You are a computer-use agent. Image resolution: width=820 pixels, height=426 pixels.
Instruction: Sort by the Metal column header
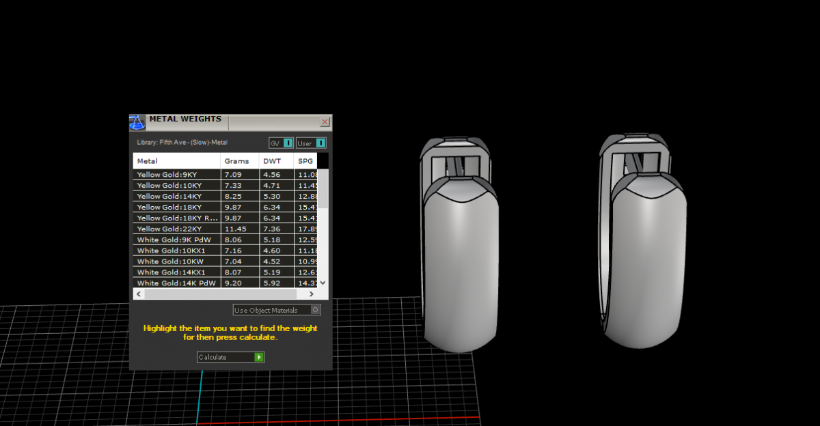pos(176,161)
